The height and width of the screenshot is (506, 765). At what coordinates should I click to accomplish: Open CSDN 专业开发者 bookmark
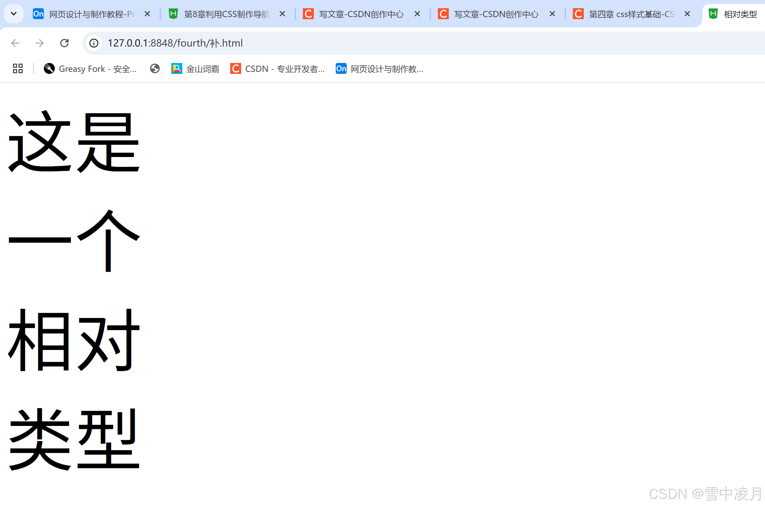277,69
